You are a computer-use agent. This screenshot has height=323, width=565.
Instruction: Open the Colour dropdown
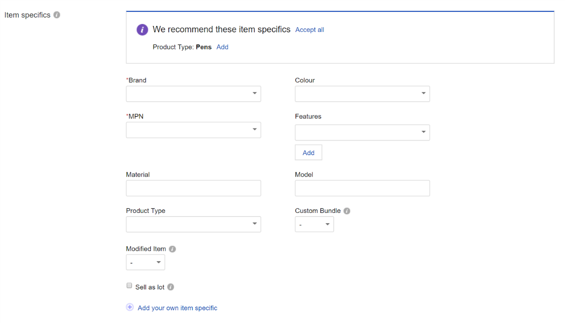(x=362, y=94)
